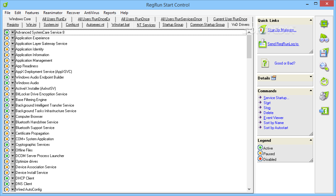This screenshot has height=196, width=336.
Task: Open dropdown arrow for App Readiness
Action: 13,66
